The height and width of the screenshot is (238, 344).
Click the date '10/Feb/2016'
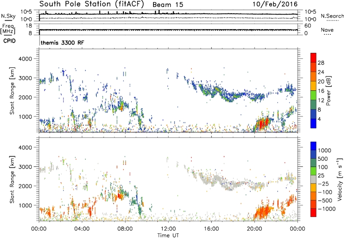click(275, 4)
